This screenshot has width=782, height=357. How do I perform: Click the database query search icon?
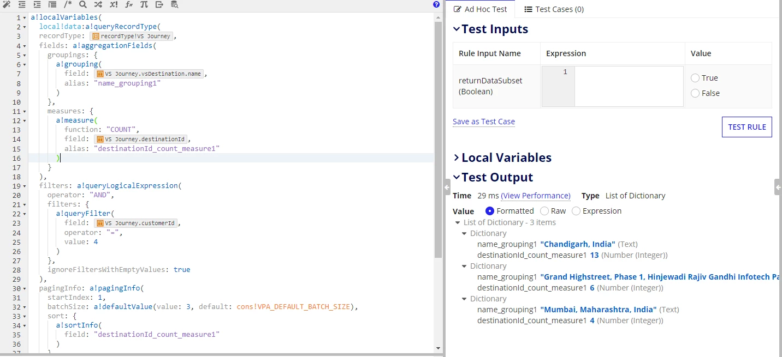[174, 4]
